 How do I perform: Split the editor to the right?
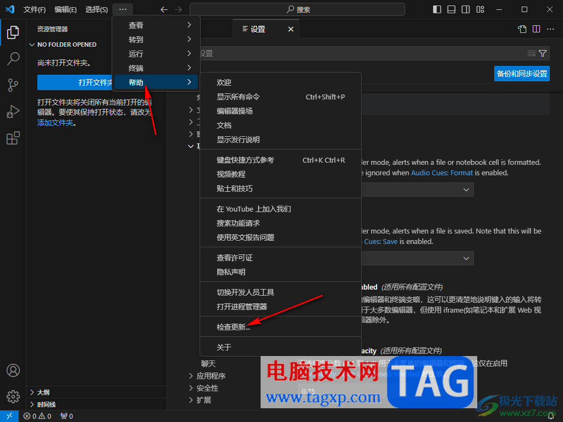(x=537, y=29)
